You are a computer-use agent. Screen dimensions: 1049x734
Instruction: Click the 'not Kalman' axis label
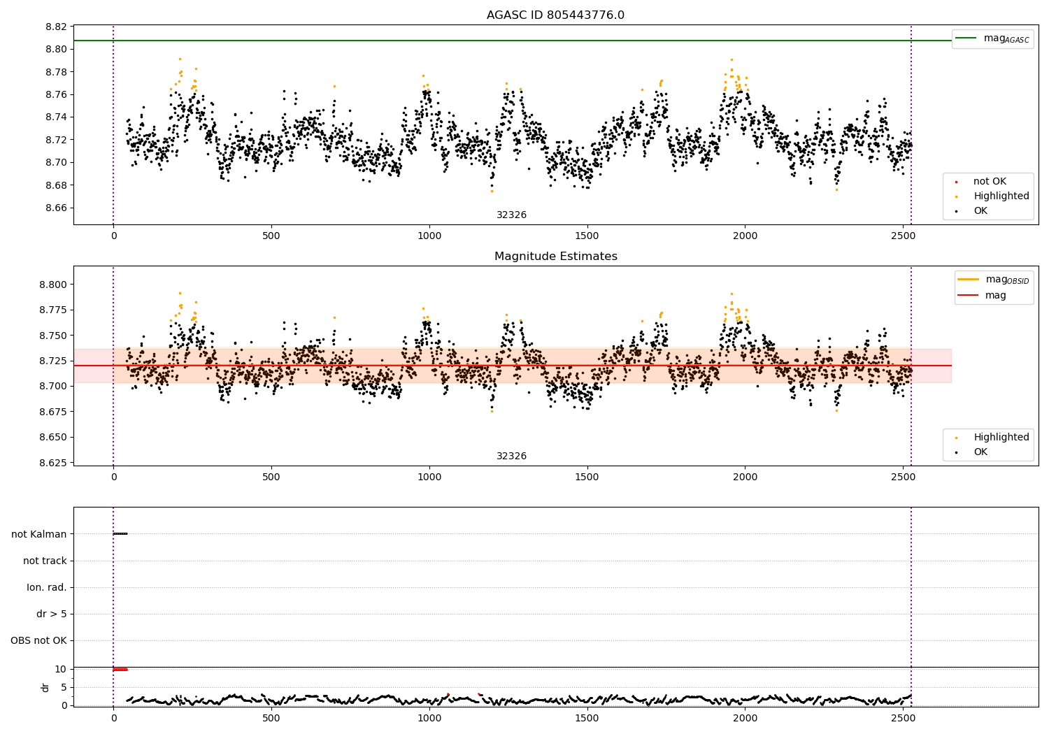(x=39, y=534)
